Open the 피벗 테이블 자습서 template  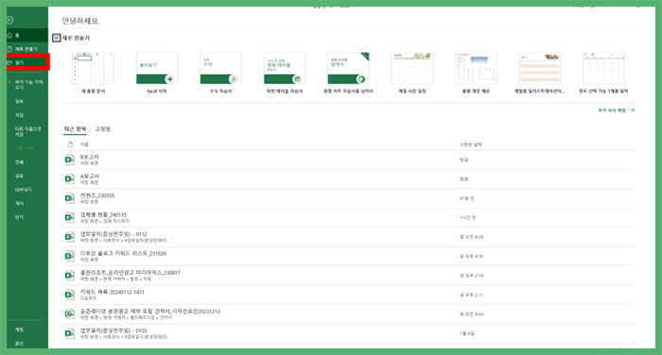click(285, 73)
